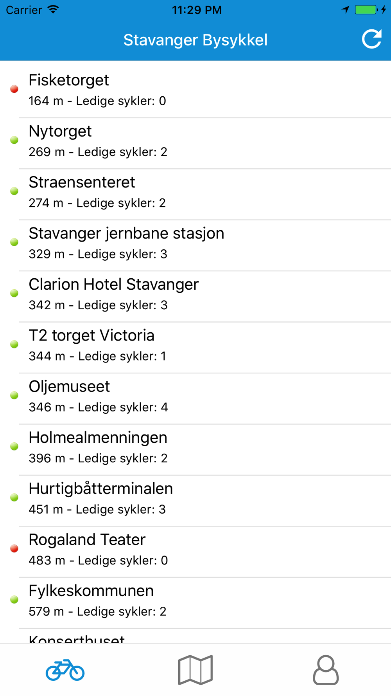This screenshot has width=391, height=696.
Task: Open the user profile tab
Action: (x=326, y=670)
